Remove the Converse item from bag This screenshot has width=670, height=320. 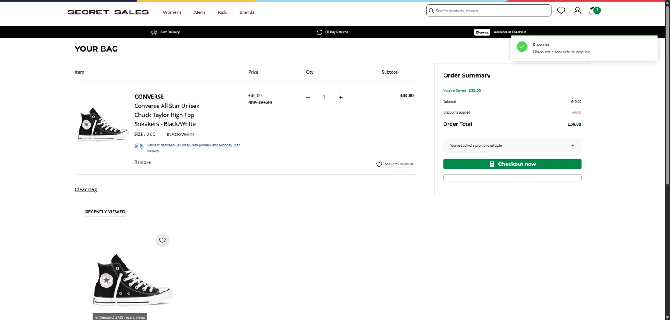coord(142,162)
